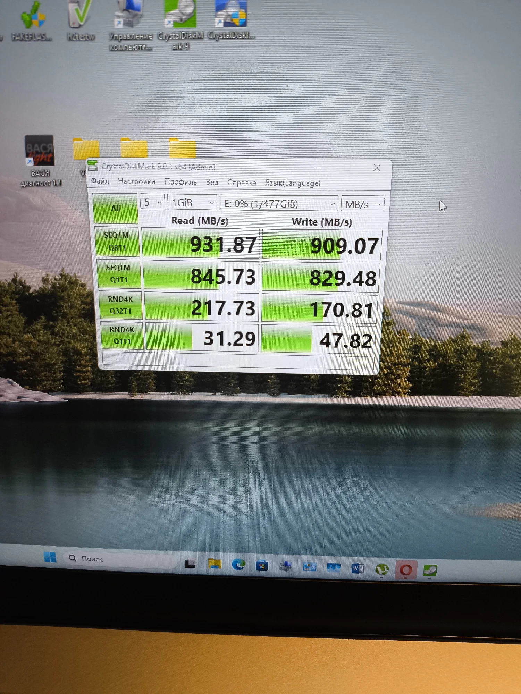
Task: Open the Настройки menu
Action: (x=136, y=181)
